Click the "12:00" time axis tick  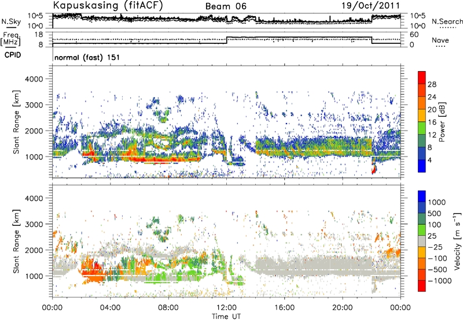click(x=226, y=308)
